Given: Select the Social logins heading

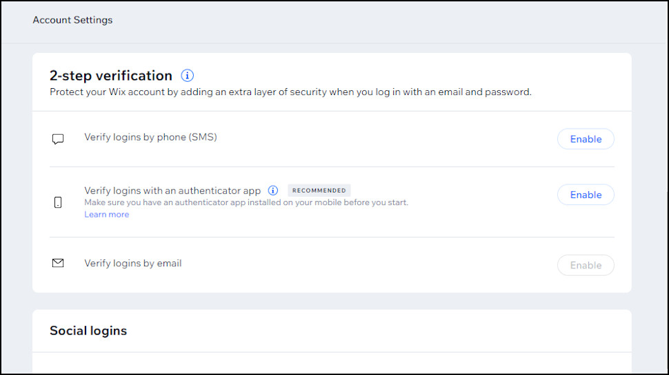Looking at the screenshot, I should click(x=88, y=331).
